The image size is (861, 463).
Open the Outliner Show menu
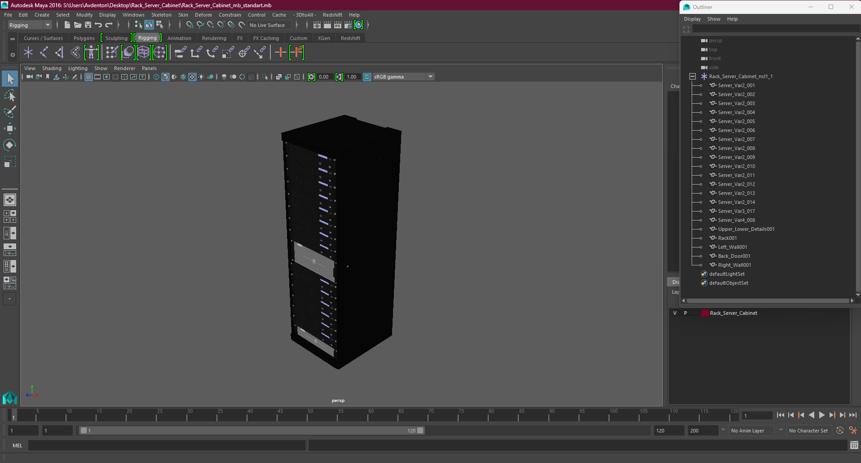pyautogui.click(x=714, y=19)
